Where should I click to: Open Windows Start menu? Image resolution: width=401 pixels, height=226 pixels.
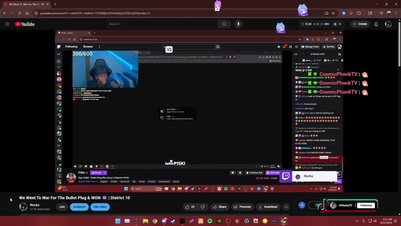point(118,221)
